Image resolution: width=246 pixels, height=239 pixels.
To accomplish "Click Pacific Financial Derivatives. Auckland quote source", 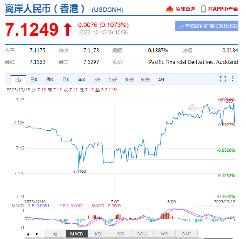I will (x=193, y=62).
